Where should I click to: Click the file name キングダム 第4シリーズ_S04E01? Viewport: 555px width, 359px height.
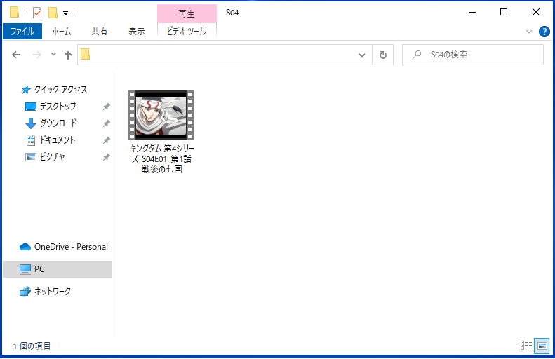(162, 158)
